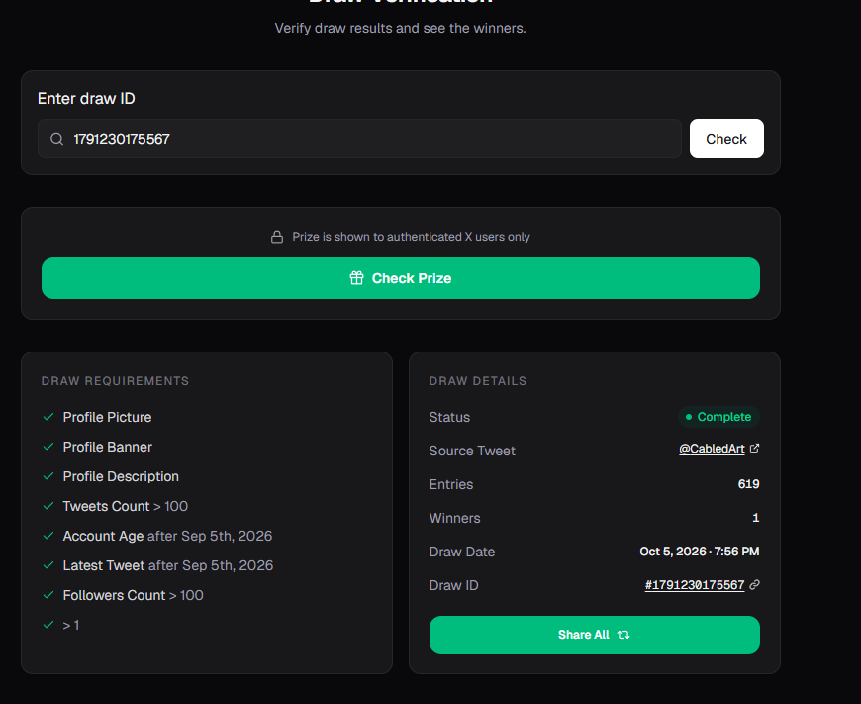This screenshot has width=861, height=704.
Task: Click the entries value '619'
Action: pos(748,484)
